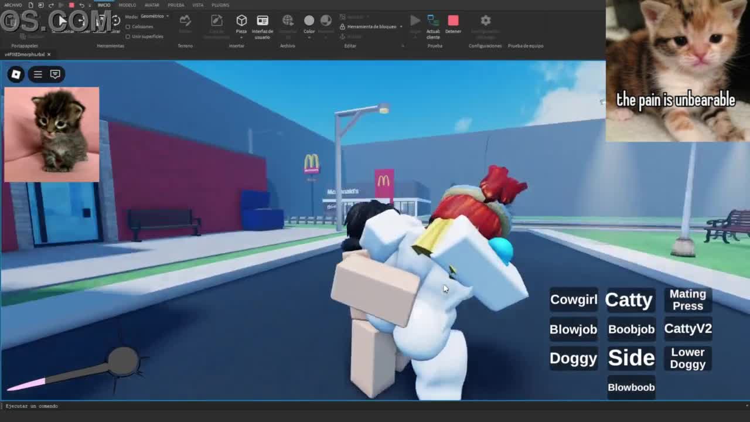This screenshot has height=422, width=750.
Task: Close the v4FIXEDmorphs.rbxl document tab
Action: 49,55
